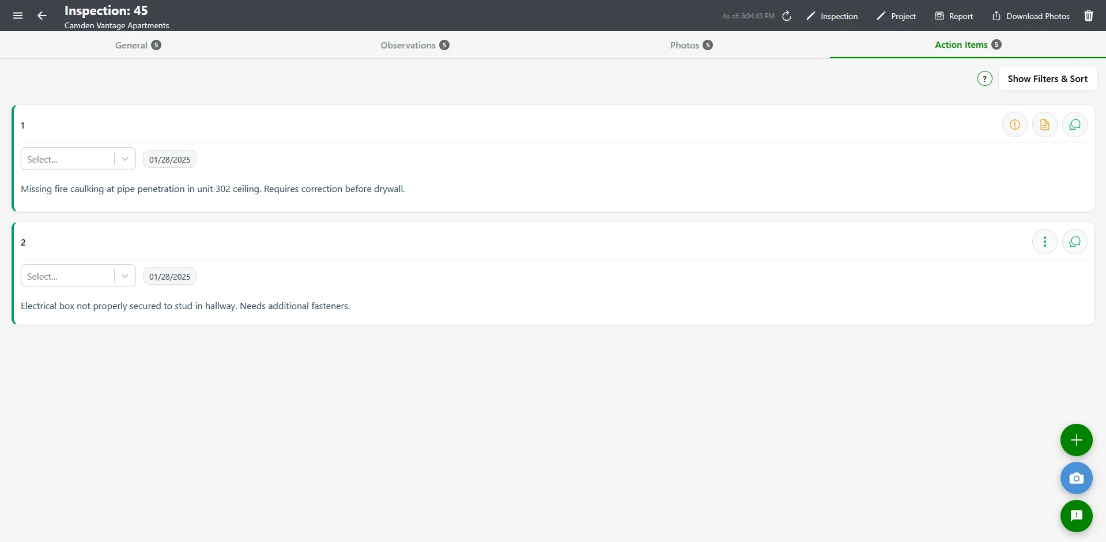1106x542 pixels.
Task: Go back with the left arrow
Action: click(42, 16)
